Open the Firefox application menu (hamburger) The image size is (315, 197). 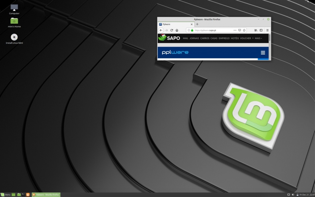tap(267, 30)
